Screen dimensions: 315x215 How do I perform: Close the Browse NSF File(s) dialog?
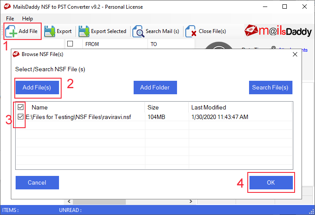pos(295,54)
